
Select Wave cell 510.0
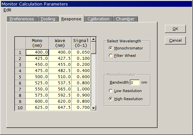click(x=60, y=77)
